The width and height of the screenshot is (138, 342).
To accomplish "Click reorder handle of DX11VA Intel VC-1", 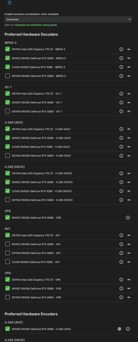I will tap(129, 93).
